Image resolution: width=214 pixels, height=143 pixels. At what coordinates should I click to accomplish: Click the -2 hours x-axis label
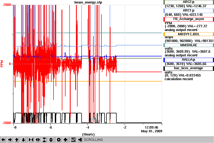point(125,127)
